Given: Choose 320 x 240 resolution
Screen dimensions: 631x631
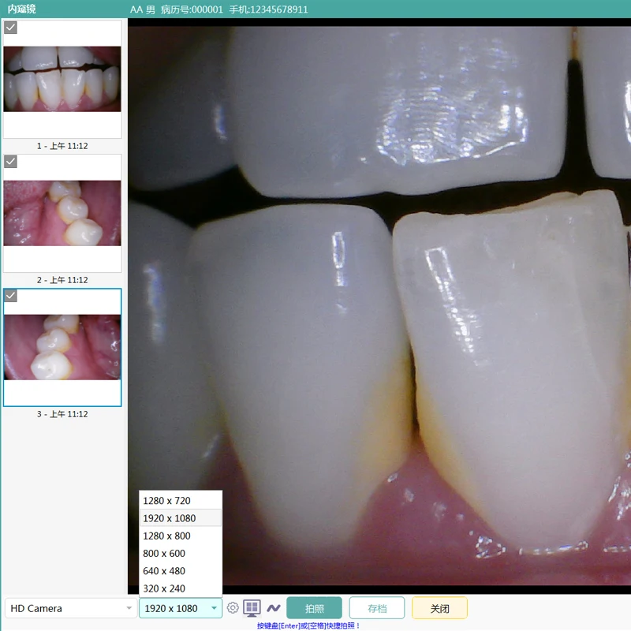Looking at the screenshot, I should 181,588.
